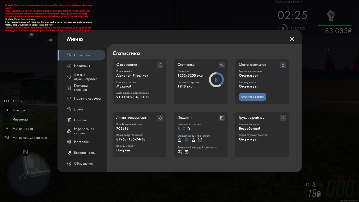Click the boat license icon

coord(187,152)
